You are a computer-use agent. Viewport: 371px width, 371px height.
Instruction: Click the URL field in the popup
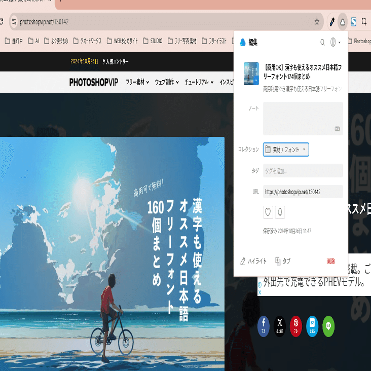pyautogui.click(x=303, y=192)
